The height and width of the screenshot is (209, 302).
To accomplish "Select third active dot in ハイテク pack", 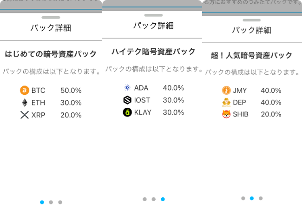I will pos(163,199).
